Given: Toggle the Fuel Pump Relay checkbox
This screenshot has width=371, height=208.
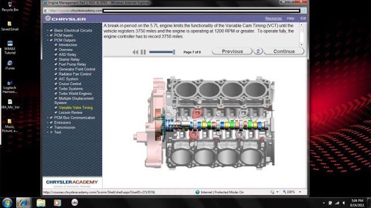Looking at the screenshot, I should 56,64.
